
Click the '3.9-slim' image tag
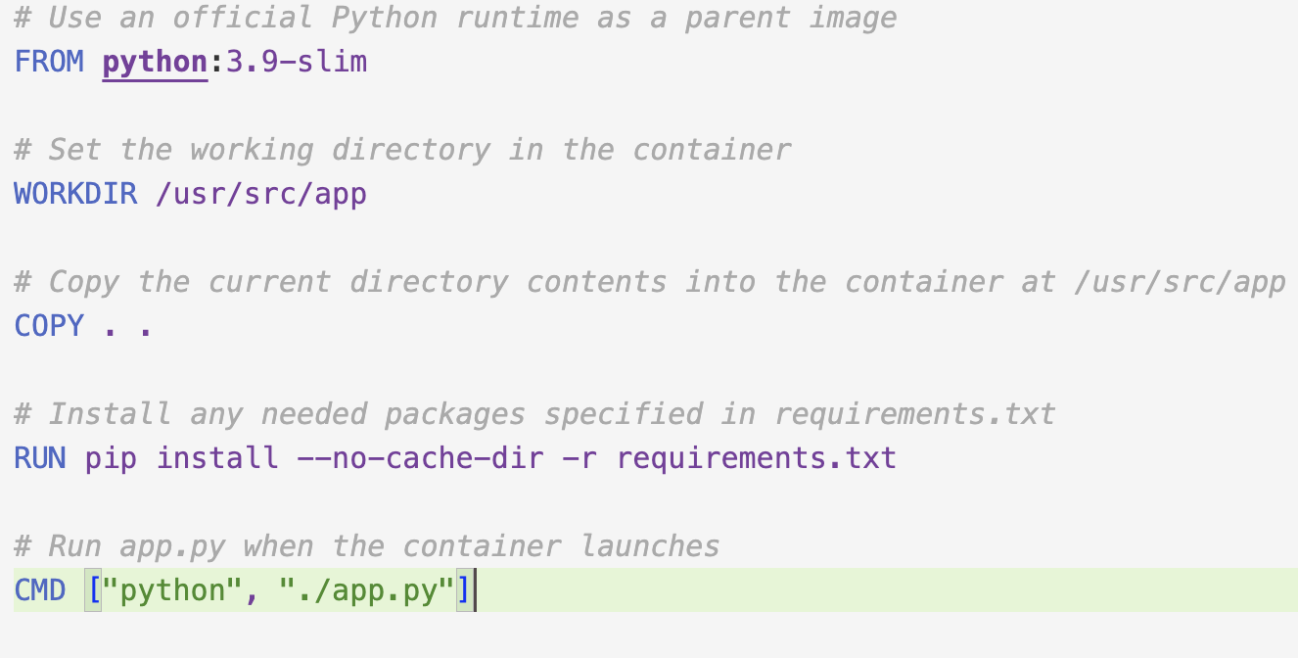click(297, 62)
